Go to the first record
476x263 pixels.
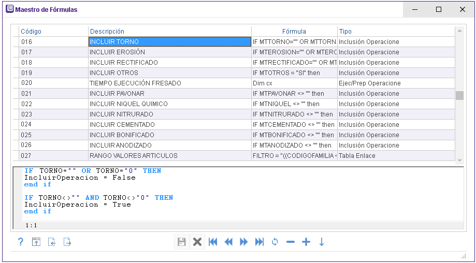213,242
